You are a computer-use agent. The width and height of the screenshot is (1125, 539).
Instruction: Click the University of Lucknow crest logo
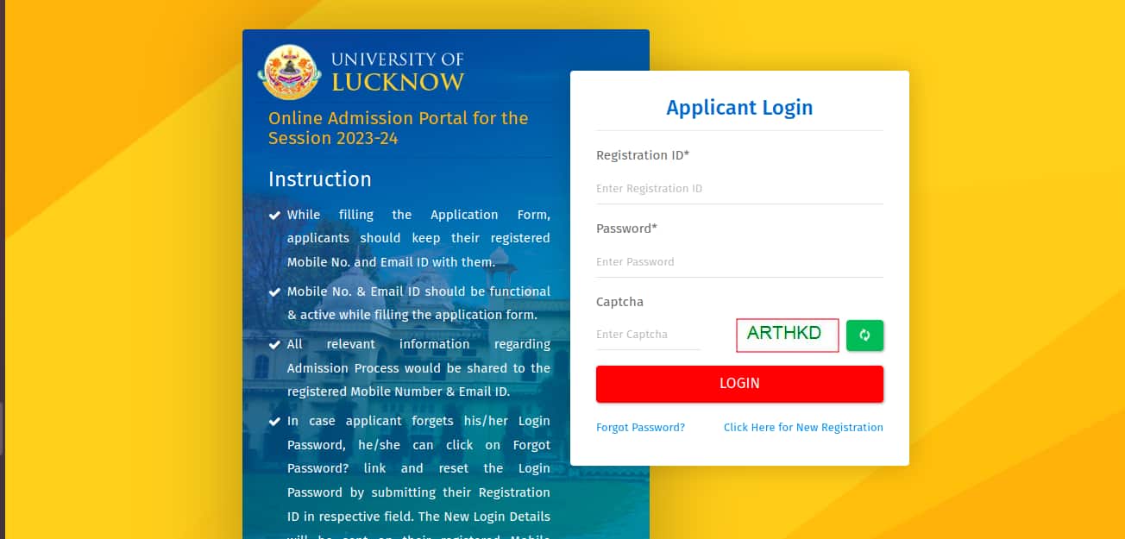[289, 72]
